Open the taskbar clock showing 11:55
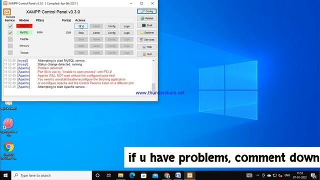This screenshot has height=180, width=320. [x=300, y=175]
